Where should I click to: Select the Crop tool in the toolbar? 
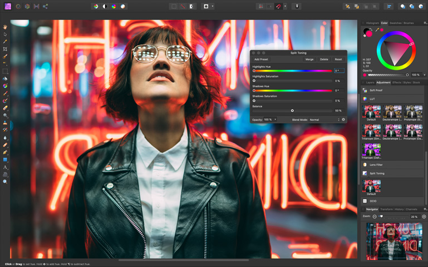5,49
